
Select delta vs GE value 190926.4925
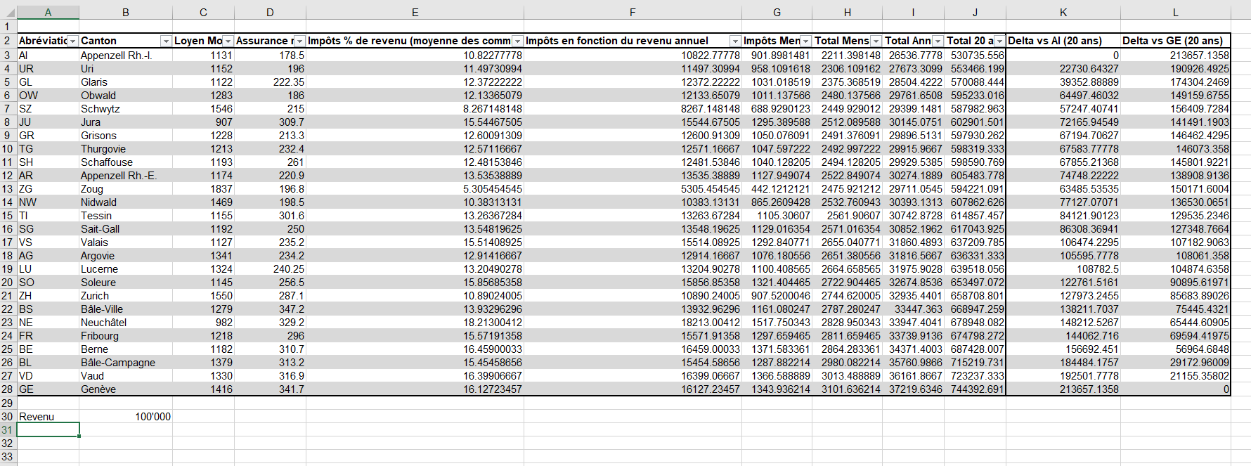(1175, 69)
